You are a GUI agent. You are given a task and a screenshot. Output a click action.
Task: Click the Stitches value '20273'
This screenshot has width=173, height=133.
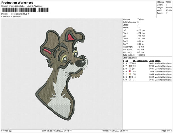pyautogui.click(x=168, y=2)
